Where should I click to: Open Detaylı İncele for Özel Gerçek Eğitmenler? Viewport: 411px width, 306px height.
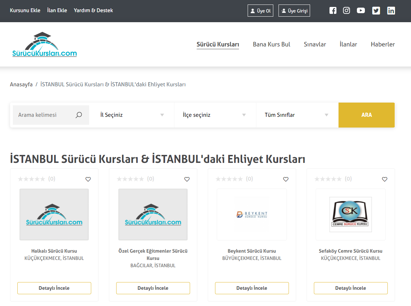pos(153,288)
